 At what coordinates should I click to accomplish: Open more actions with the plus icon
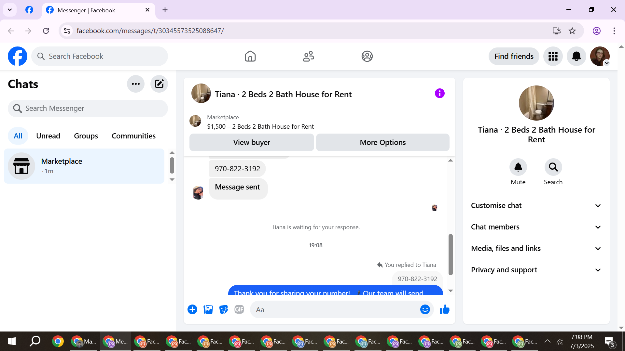pos(192,310)
